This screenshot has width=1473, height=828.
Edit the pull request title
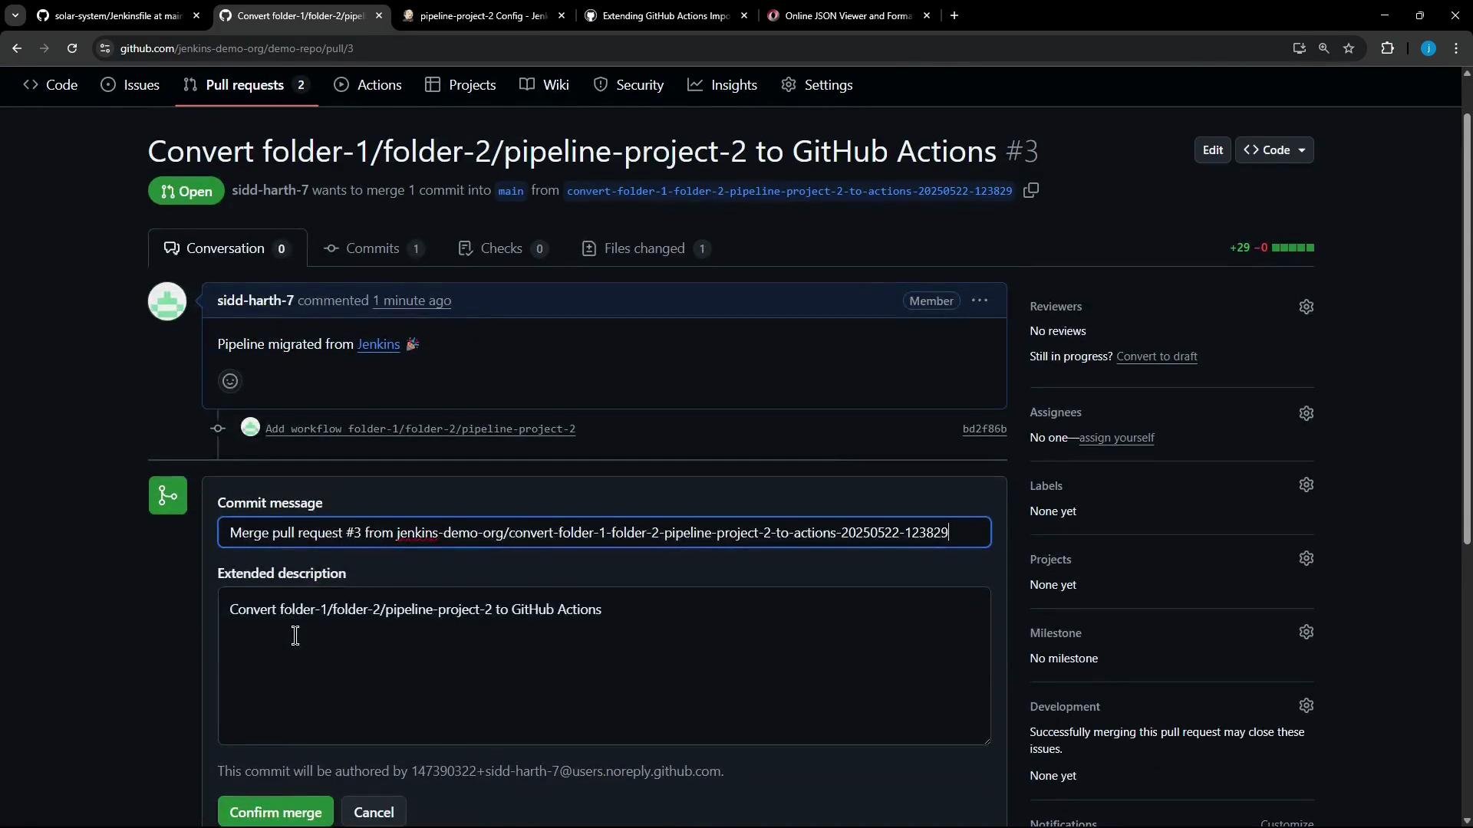tap(1212, 150)
